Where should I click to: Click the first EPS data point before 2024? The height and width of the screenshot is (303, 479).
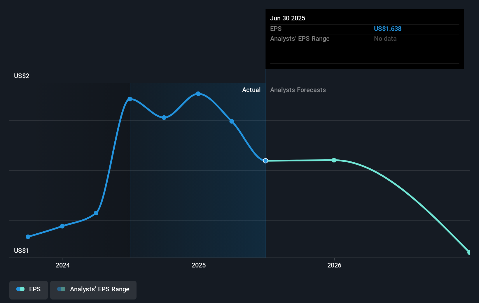(x=28, y=237)
